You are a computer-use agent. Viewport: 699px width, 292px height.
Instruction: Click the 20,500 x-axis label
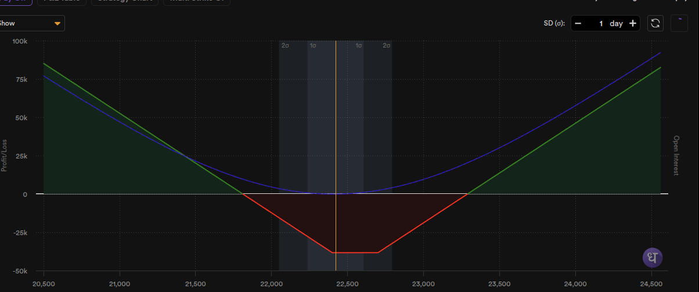pyautogui.click(x=44, y=284)
